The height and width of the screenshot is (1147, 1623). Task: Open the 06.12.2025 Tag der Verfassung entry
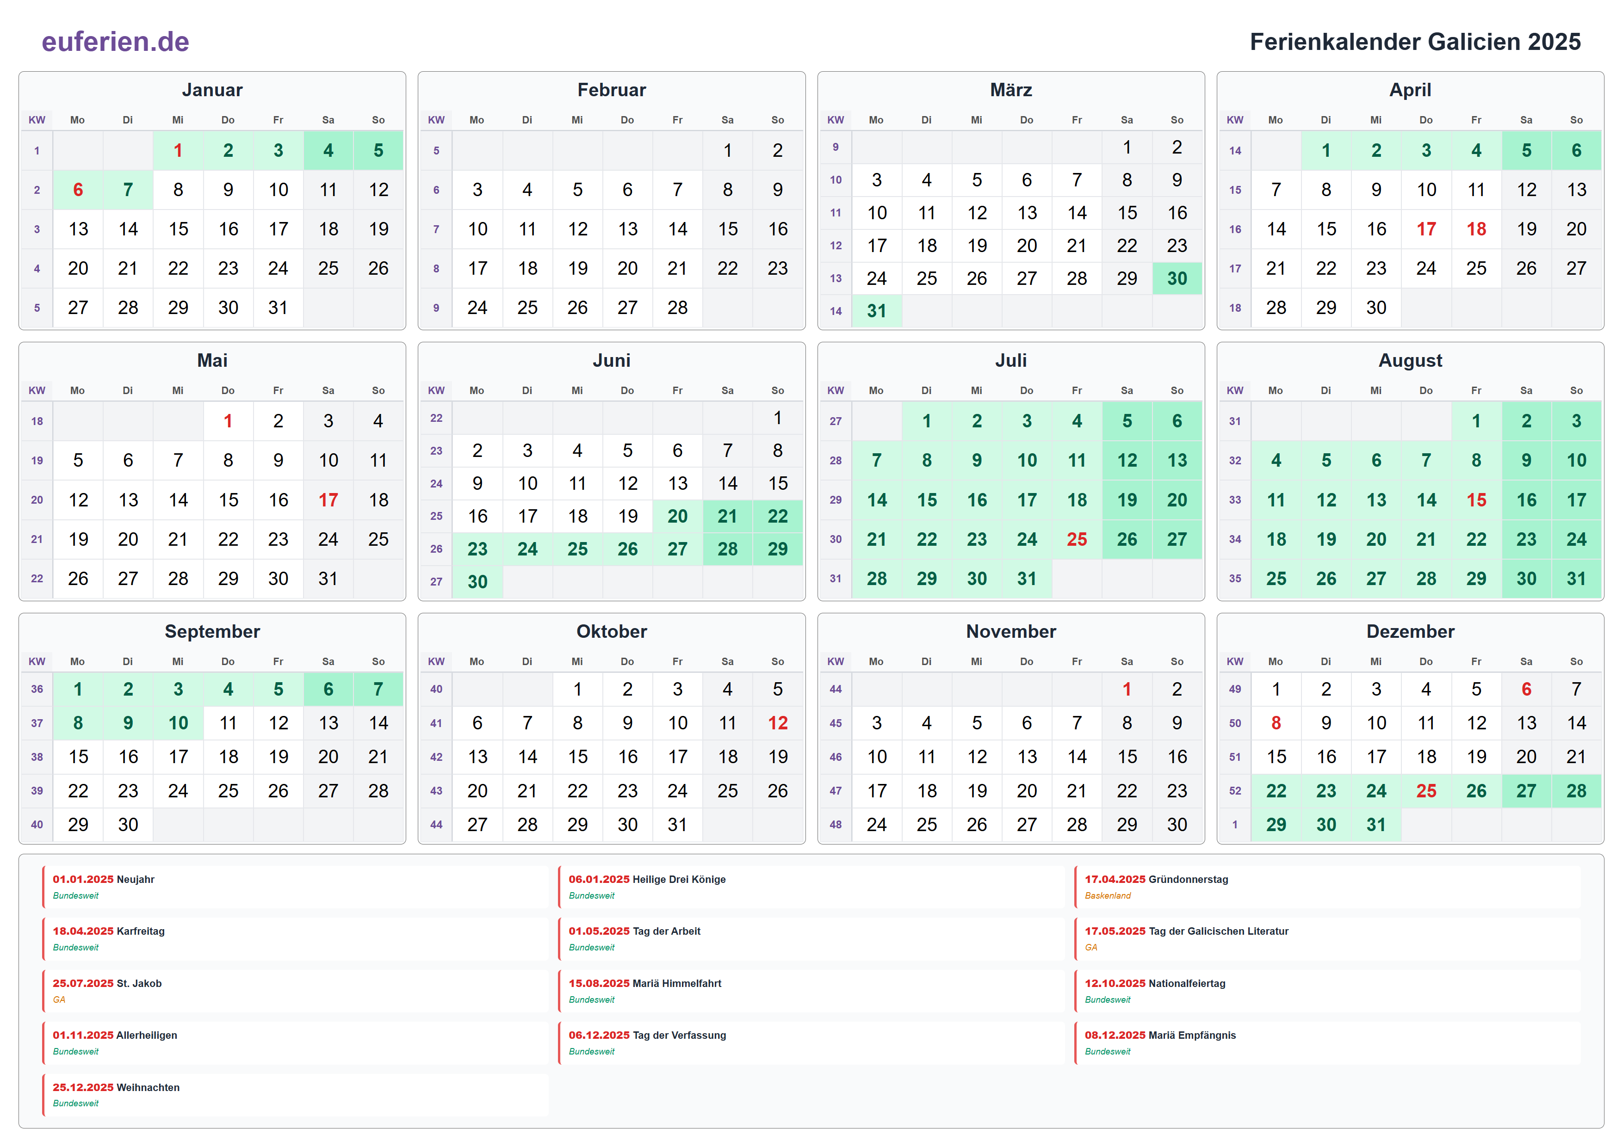[x=811, y=1042]
